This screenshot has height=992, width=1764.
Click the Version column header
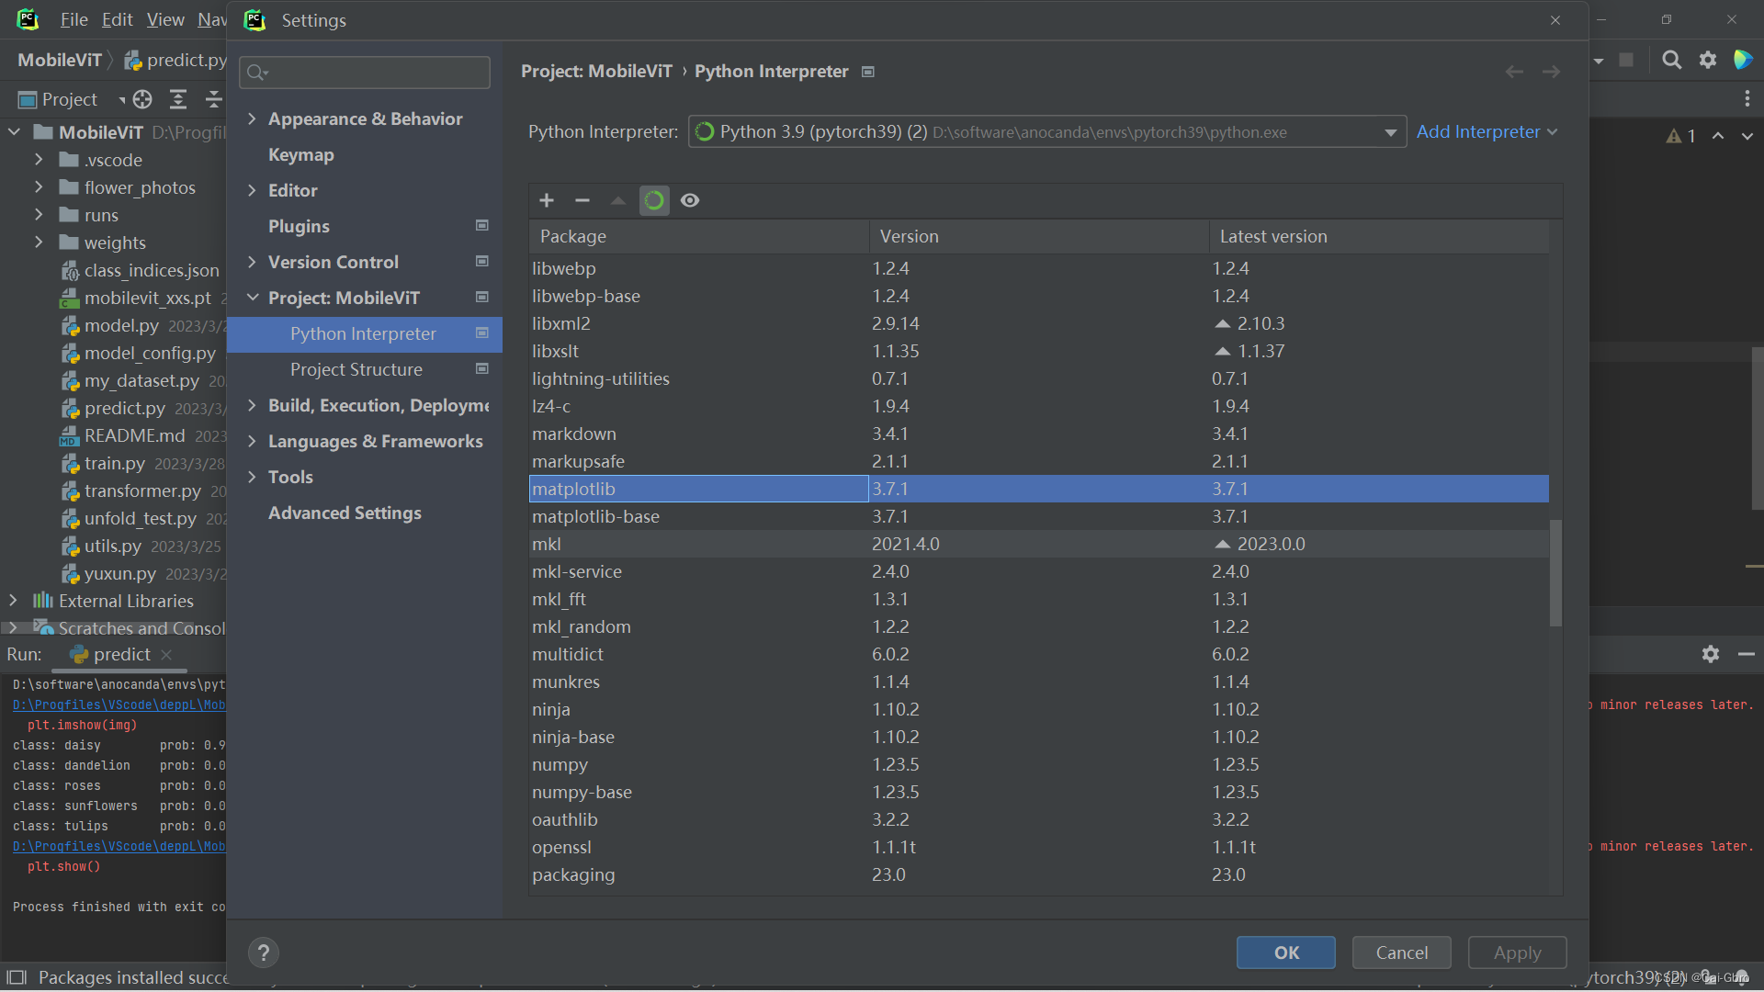tap(1039, 236)
